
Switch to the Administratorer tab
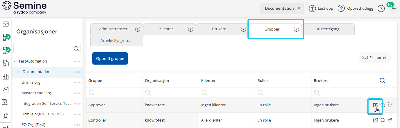113,29
